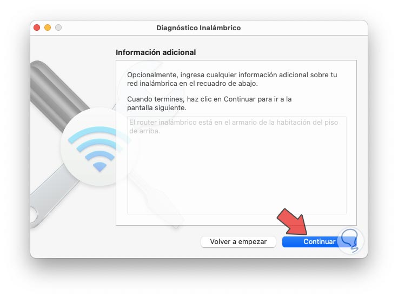Click the placeholder text about the router inalámbrico
Image resolution: width=398 pixels, height=298 pixels.
[x=234, y=127]
